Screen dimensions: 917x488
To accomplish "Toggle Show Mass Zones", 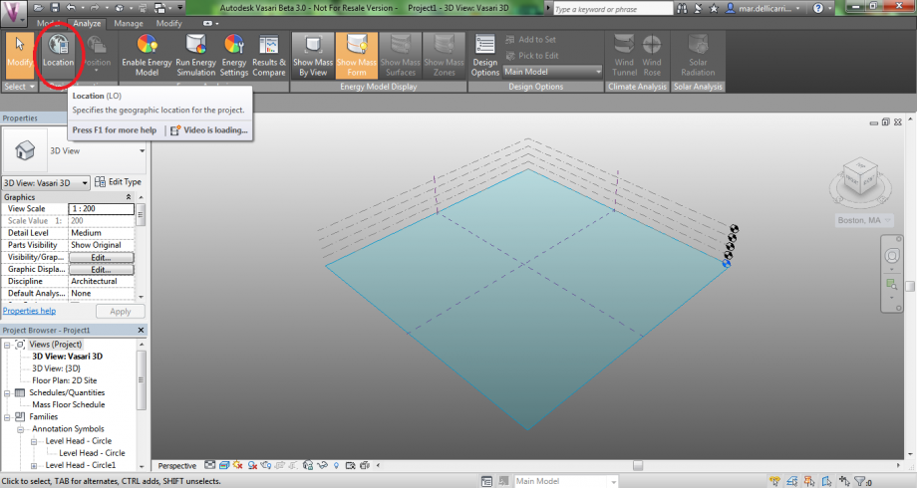I will pos(444,56).
